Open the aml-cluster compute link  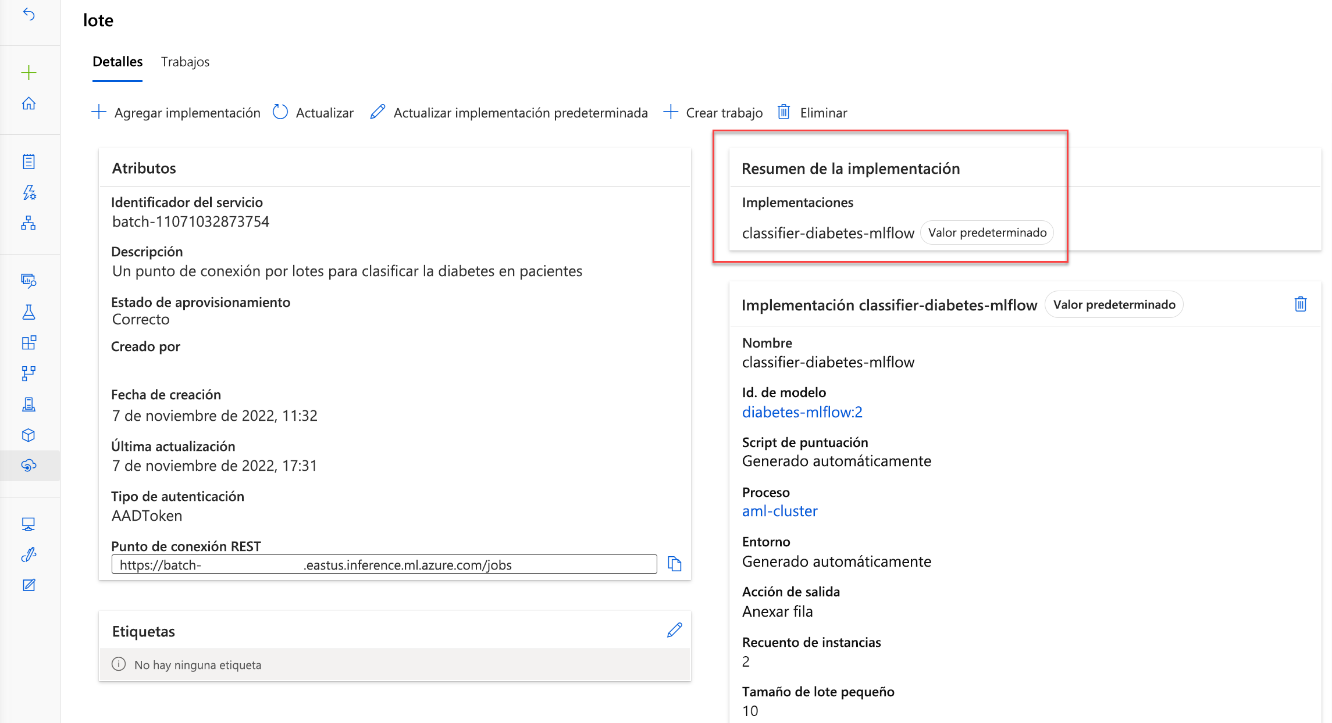coord(779,511)
